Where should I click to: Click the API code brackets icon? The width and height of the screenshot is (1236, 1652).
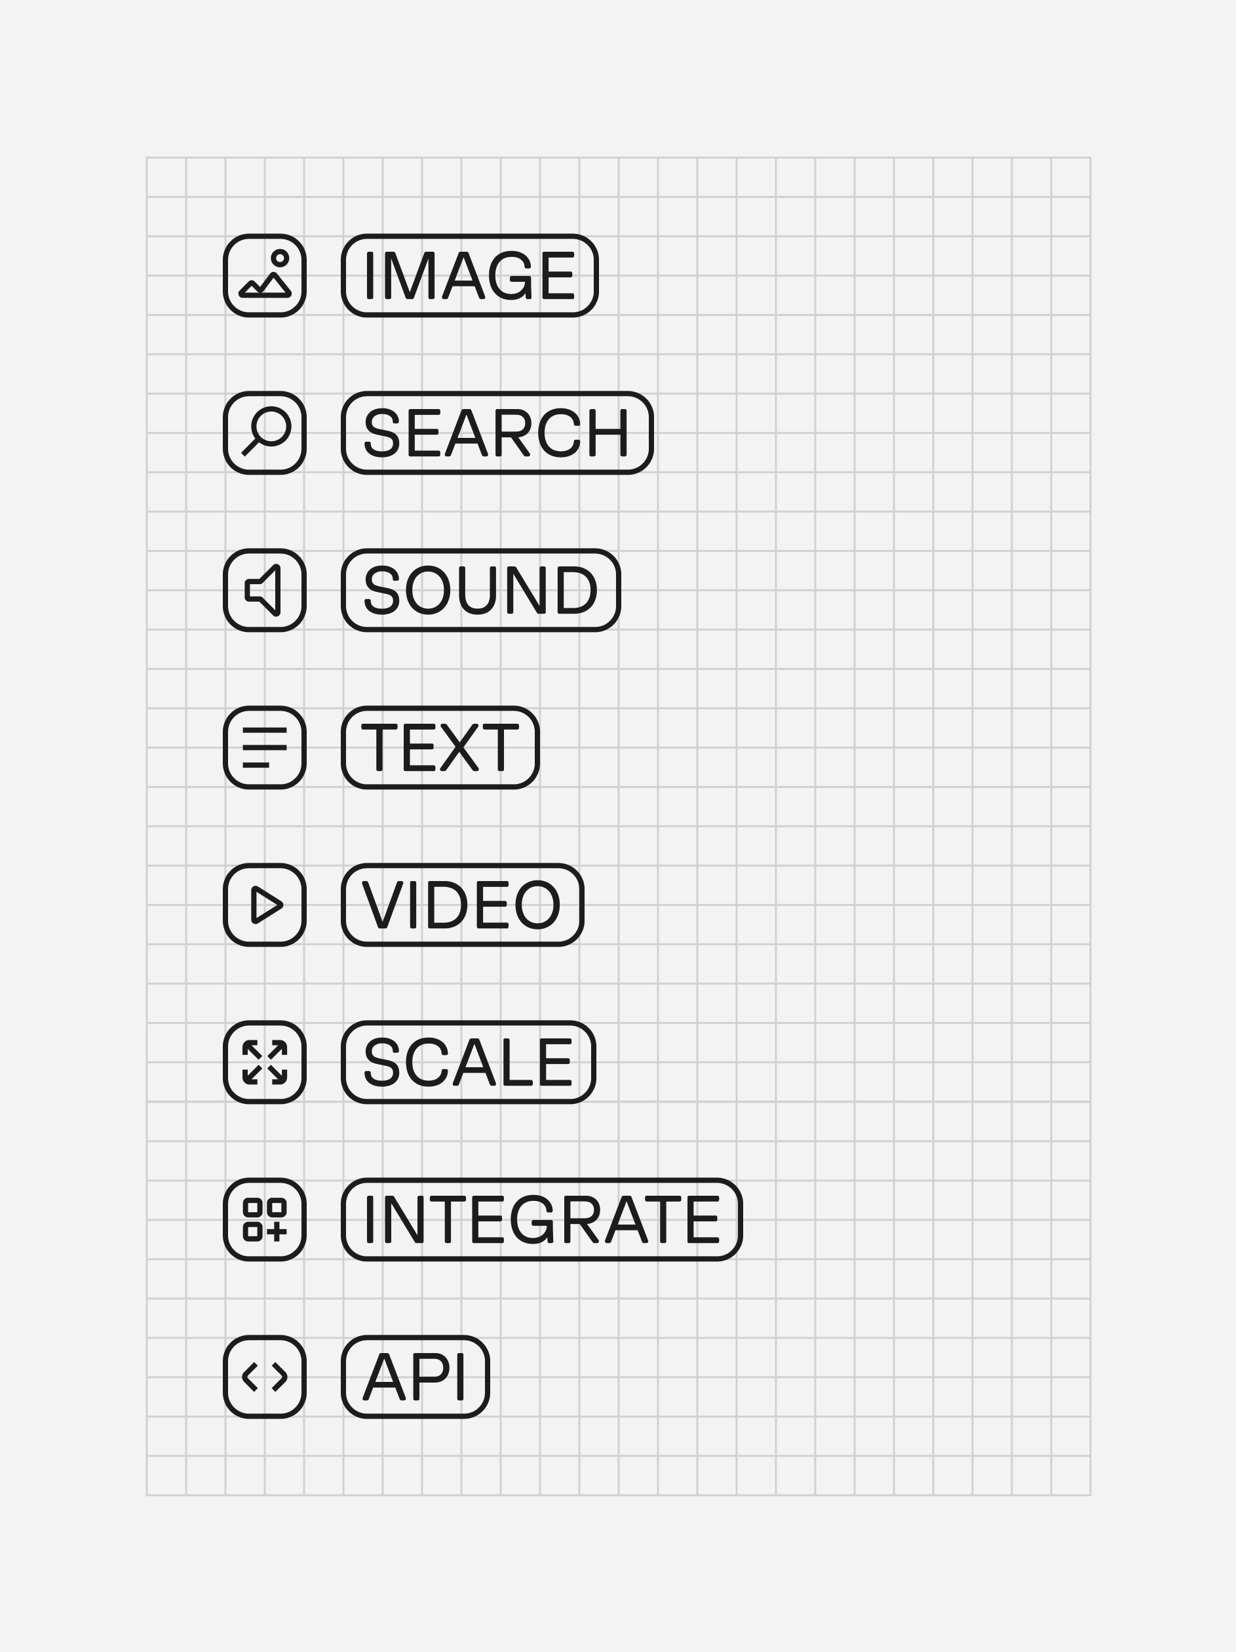(x=264, y=1377)
